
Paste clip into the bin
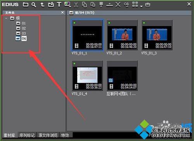pos(93,5)
